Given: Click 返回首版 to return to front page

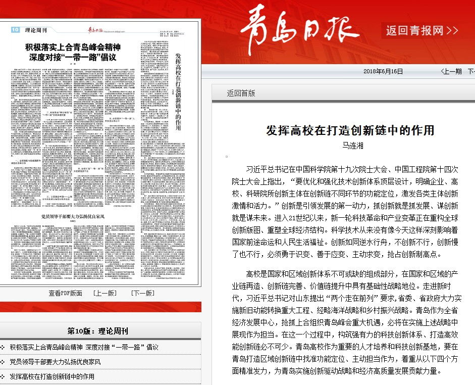Looking at the screenshot, I should pyautogui.click(x=241, y=93).
